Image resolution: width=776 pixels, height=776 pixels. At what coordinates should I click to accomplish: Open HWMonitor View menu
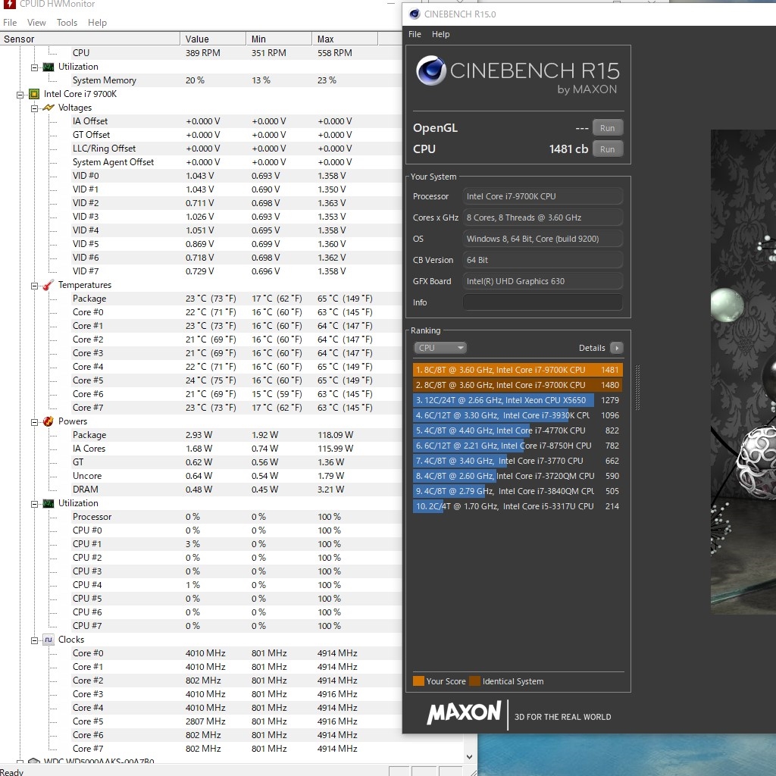point(36,22)
